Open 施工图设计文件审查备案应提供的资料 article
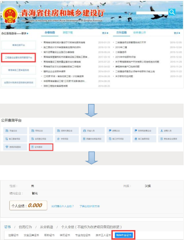Screen dimensions: 185x240 (62, 47)
